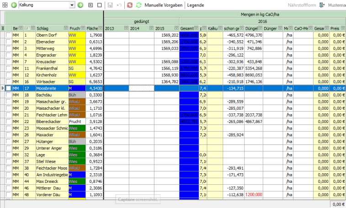Click the value 1364,782 in Wirtsacker row
346x208 pixels.
[170, 81]
